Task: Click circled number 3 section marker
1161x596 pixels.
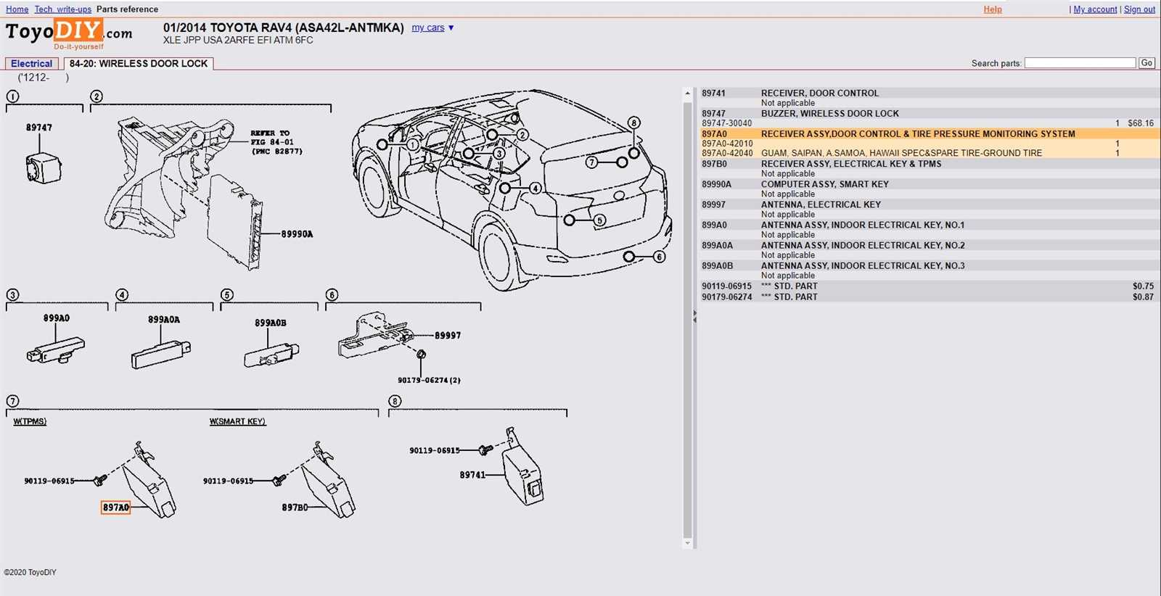Action: point(12,295)
